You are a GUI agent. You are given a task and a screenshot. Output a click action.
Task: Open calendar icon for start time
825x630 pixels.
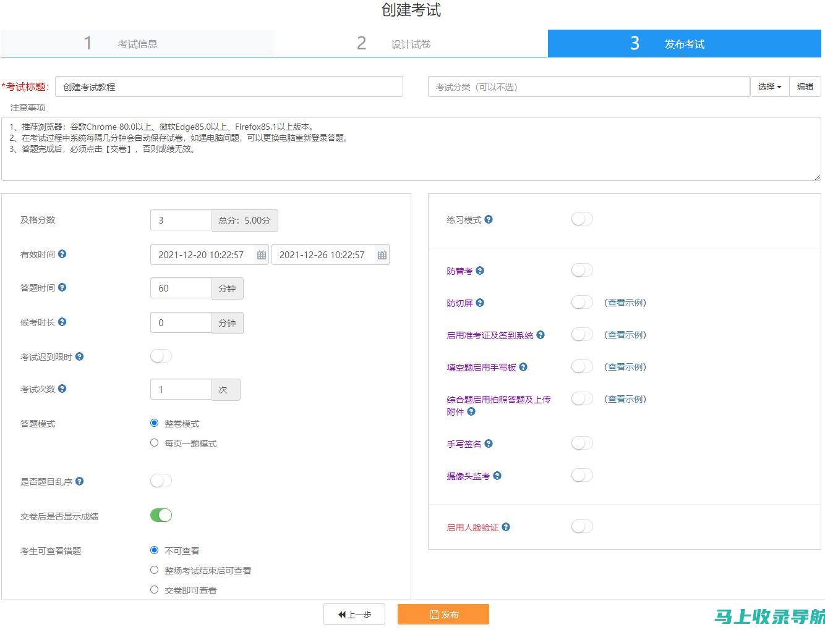pos(262,255)
